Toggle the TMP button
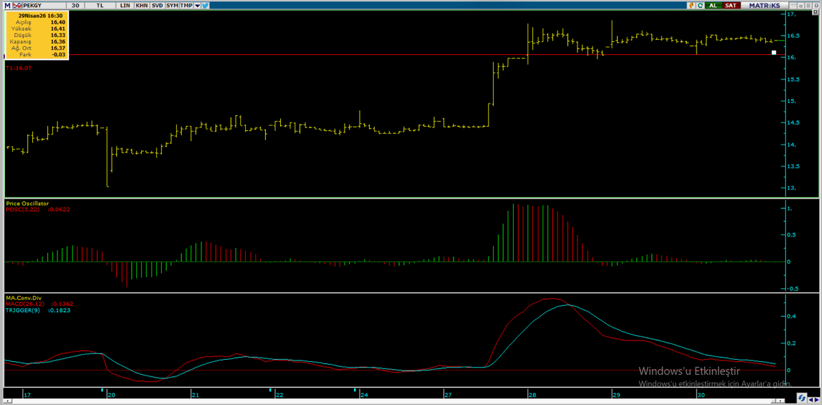The height and width of the screenshot is (405, 822). tap(186, 5)
